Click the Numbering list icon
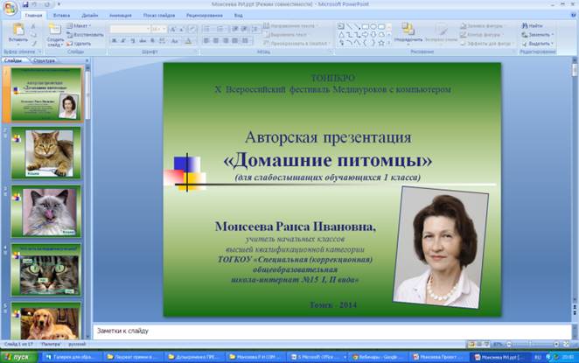 pos(220,29)
